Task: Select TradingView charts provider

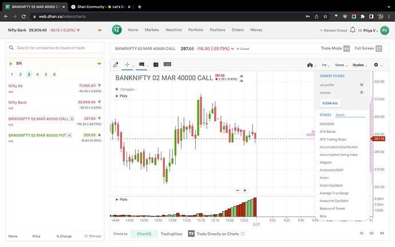Action: [x=171, y=234]
